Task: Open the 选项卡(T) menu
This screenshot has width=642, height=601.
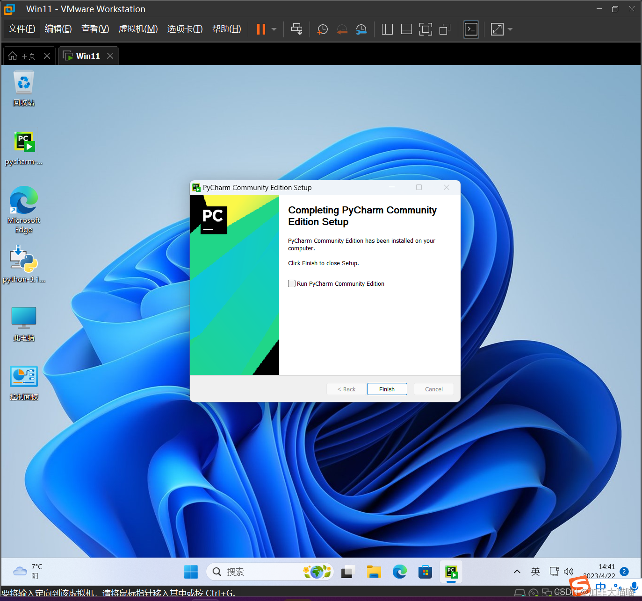Action: tap(185, 29)
